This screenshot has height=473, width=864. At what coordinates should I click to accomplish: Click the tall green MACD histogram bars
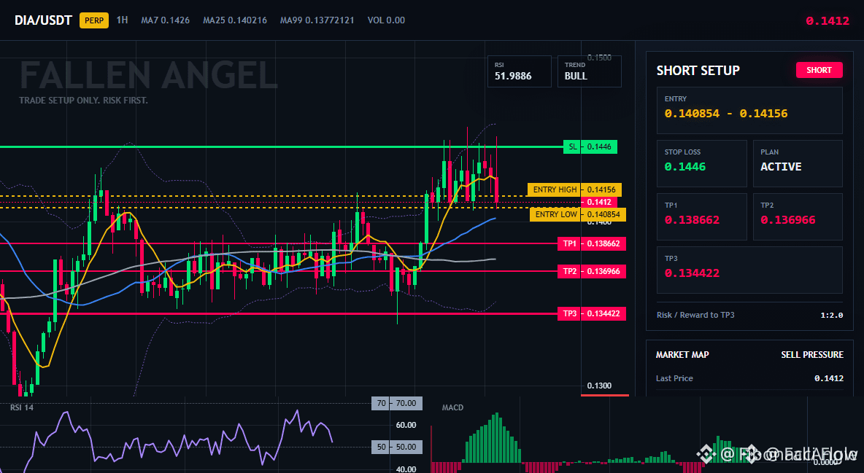(x=492, y=438)
